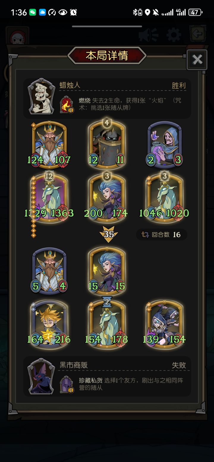Tap the 燃烧 flame skill icon
This screenshot has width=214, height=462.
click(x=66, y=105)
